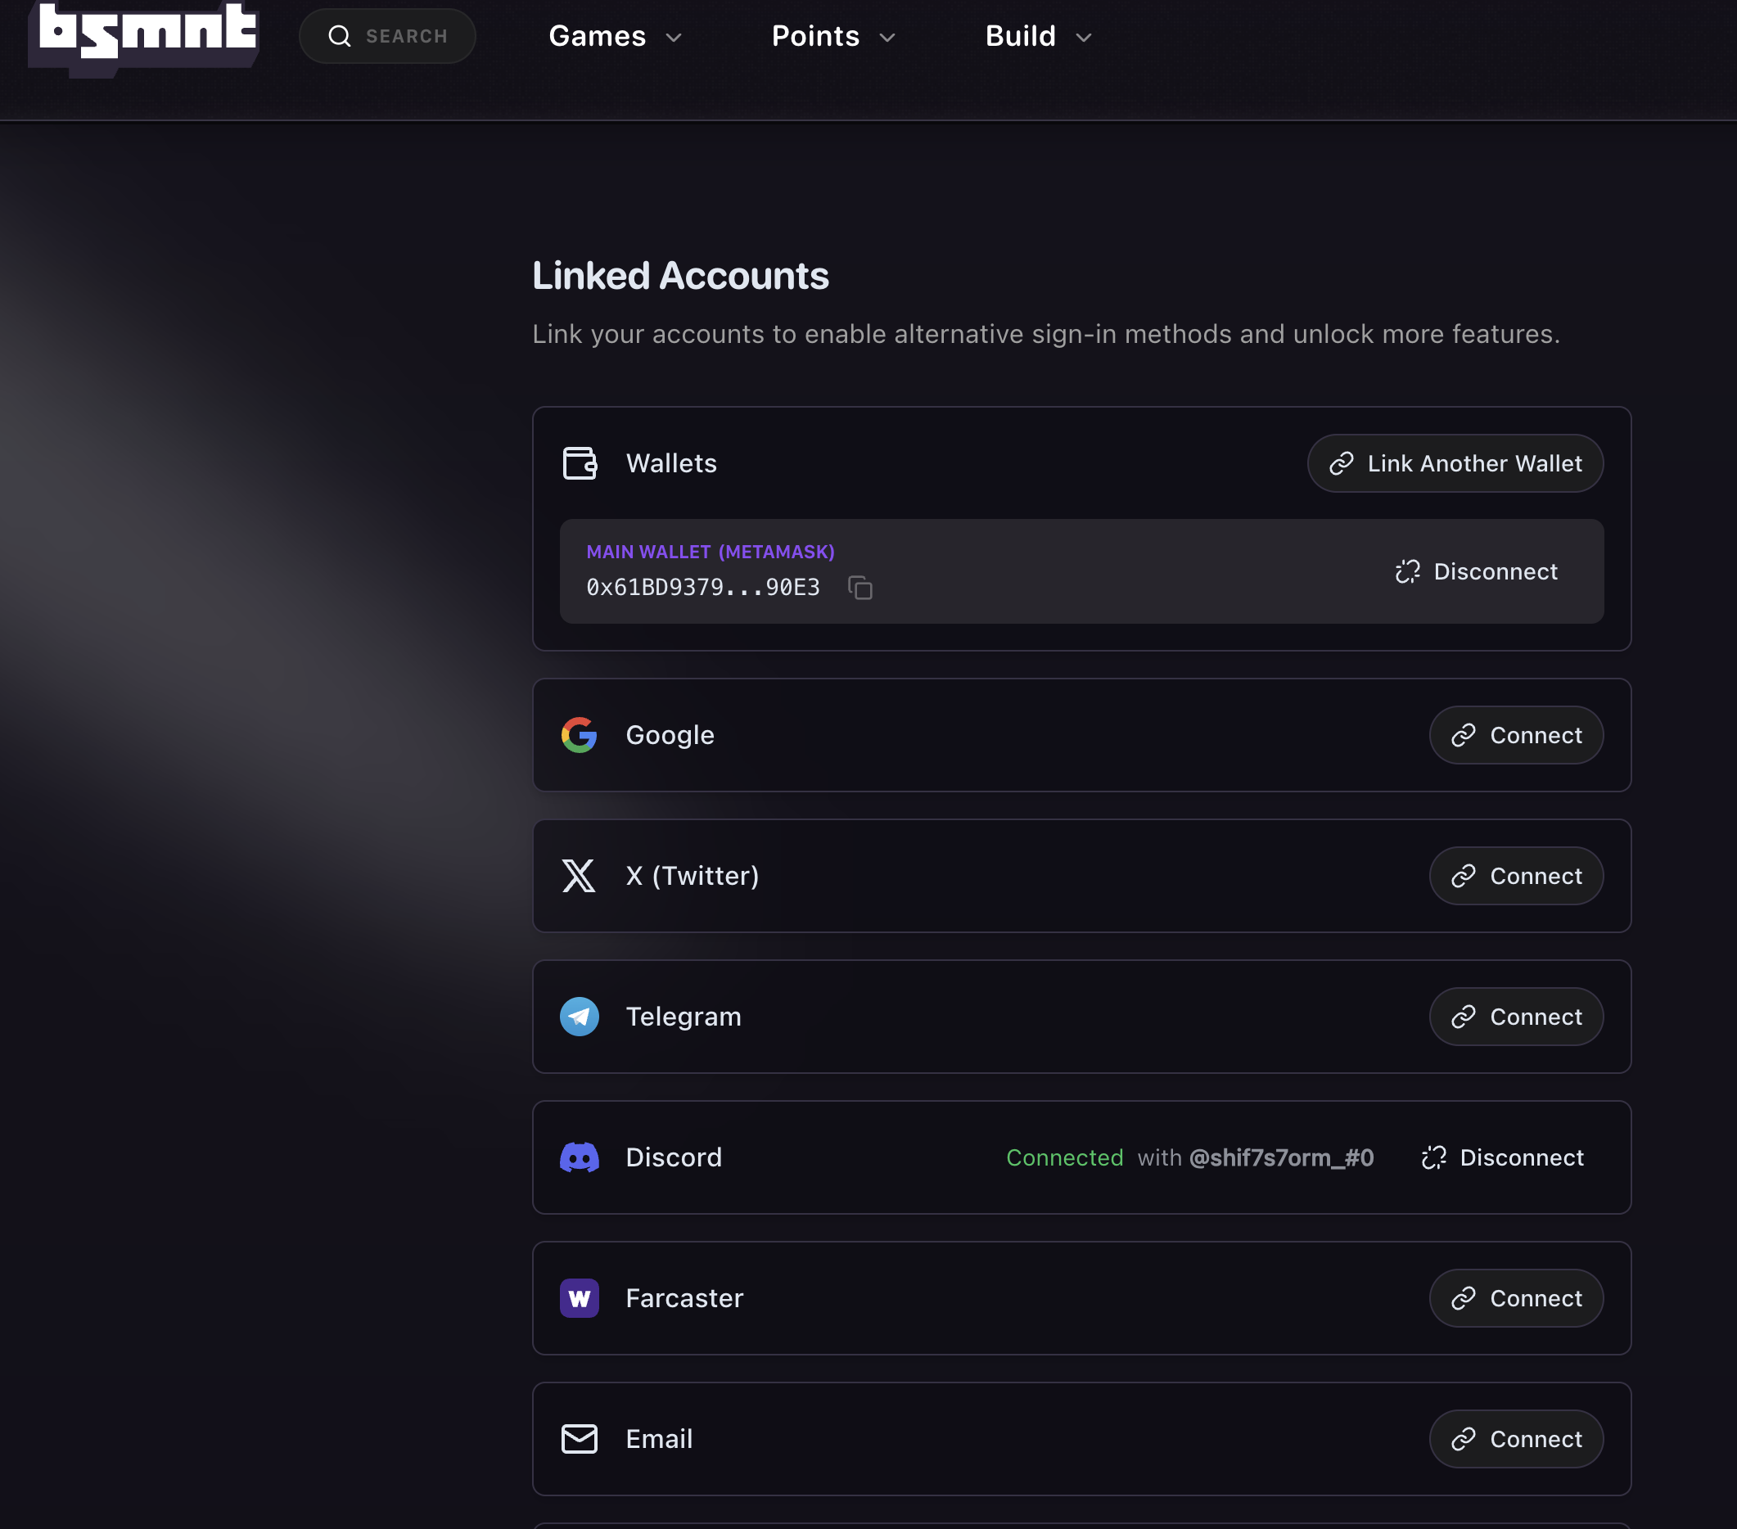Image resolution: width=1737 pixels, height=1529 pixels.
Task: Click the Email envelope icon
Action: [580, 1439]
